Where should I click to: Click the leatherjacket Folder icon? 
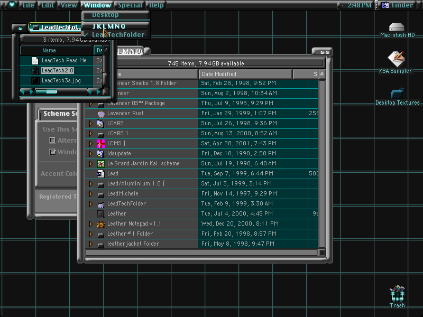pos(100,245)
